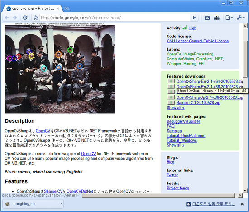
Task: Open Tutorial_UnixPlatforms wiki page
Action: pos(186,136)
